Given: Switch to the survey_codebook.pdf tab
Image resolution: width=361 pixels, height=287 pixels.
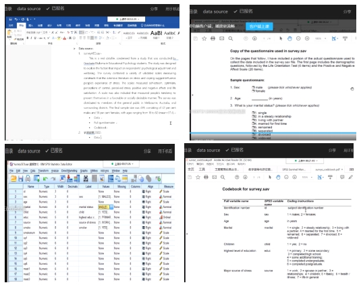Looking at the screenshot, I should pyautogui.click(x=329, y=169).
